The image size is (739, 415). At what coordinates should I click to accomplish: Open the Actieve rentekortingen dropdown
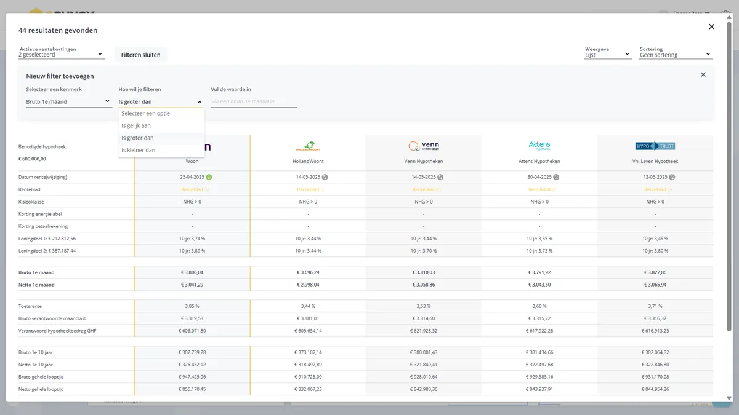pyautogui.click(x=61, y=54)
